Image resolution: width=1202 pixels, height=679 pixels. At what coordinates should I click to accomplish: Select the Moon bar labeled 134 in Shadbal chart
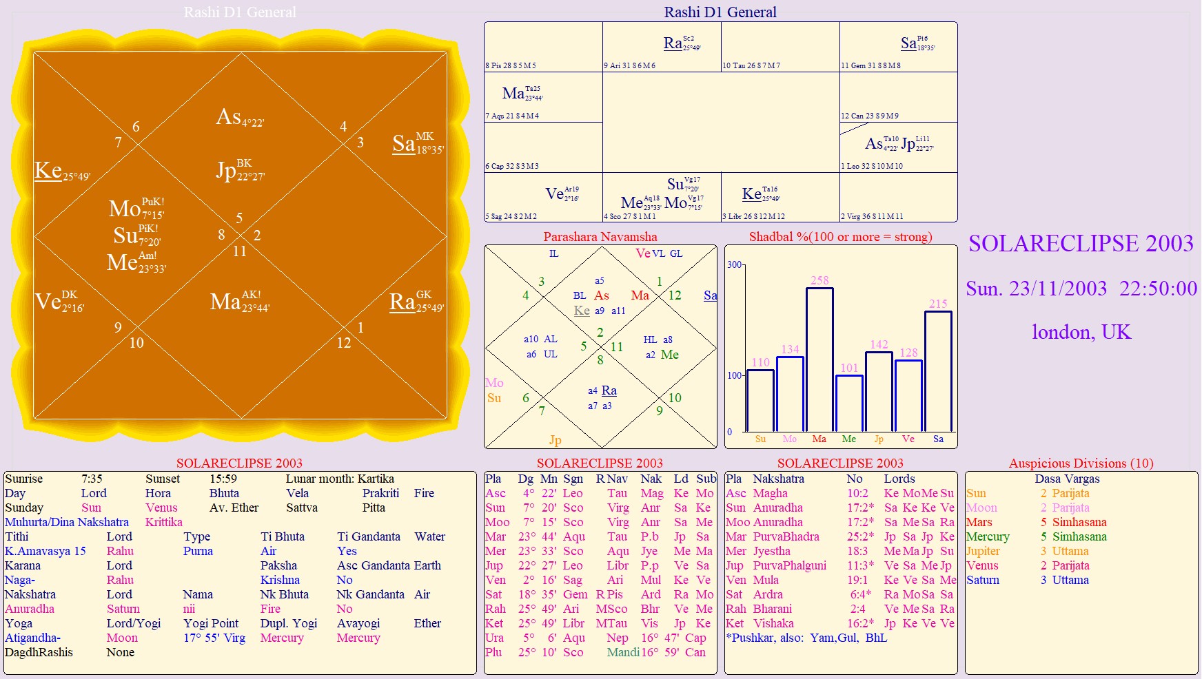790,394
